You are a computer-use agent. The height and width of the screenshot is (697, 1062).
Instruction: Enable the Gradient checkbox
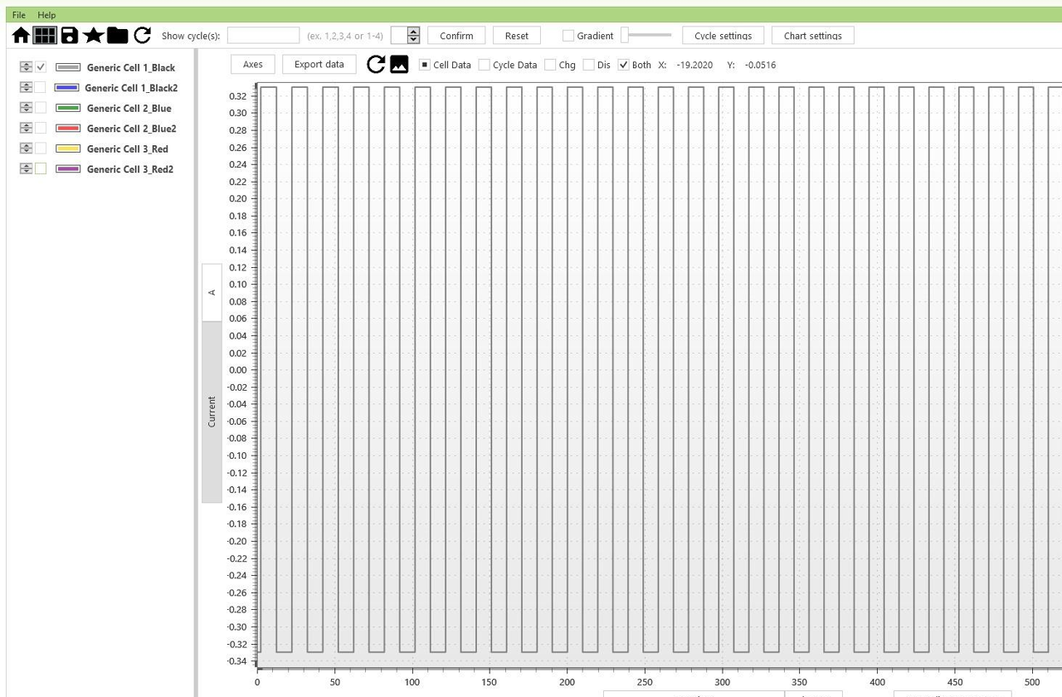pos(568,36)
